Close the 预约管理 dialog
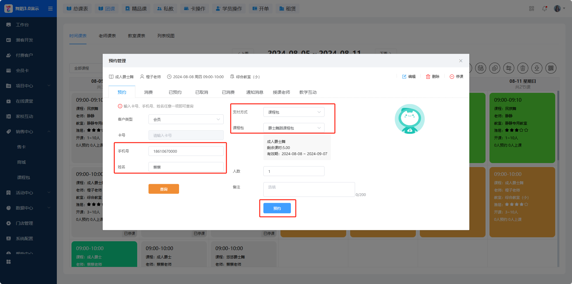This screenshot has height=284, width=572. [461, 61]
